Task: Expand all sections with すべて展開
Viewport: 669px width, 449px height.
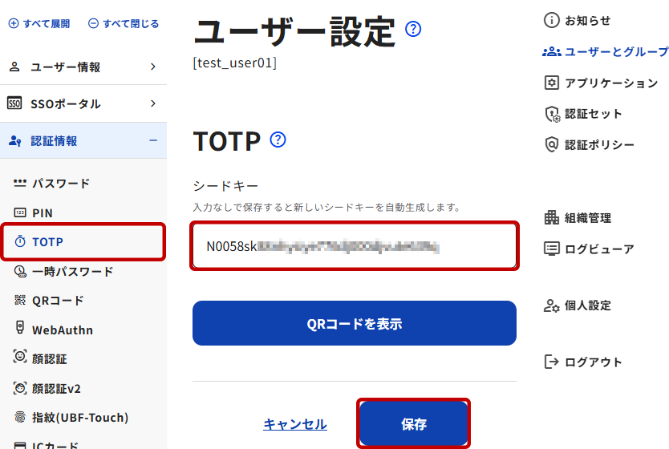Action: pos(39,24)
